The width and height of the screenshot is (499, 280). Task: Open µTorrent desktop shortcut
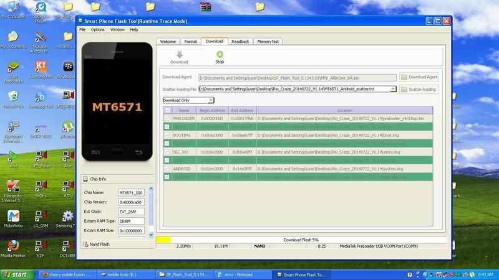point(68,126)
